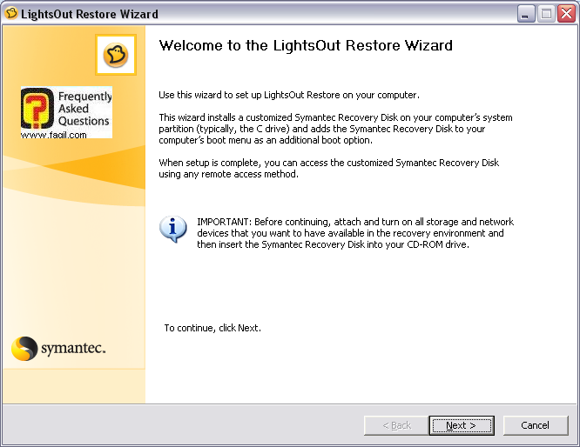Image resolution: width=580 pixels, height=447 pixels.
Task: Click the "To continue, click Next" text
Action: pos(212,328)
